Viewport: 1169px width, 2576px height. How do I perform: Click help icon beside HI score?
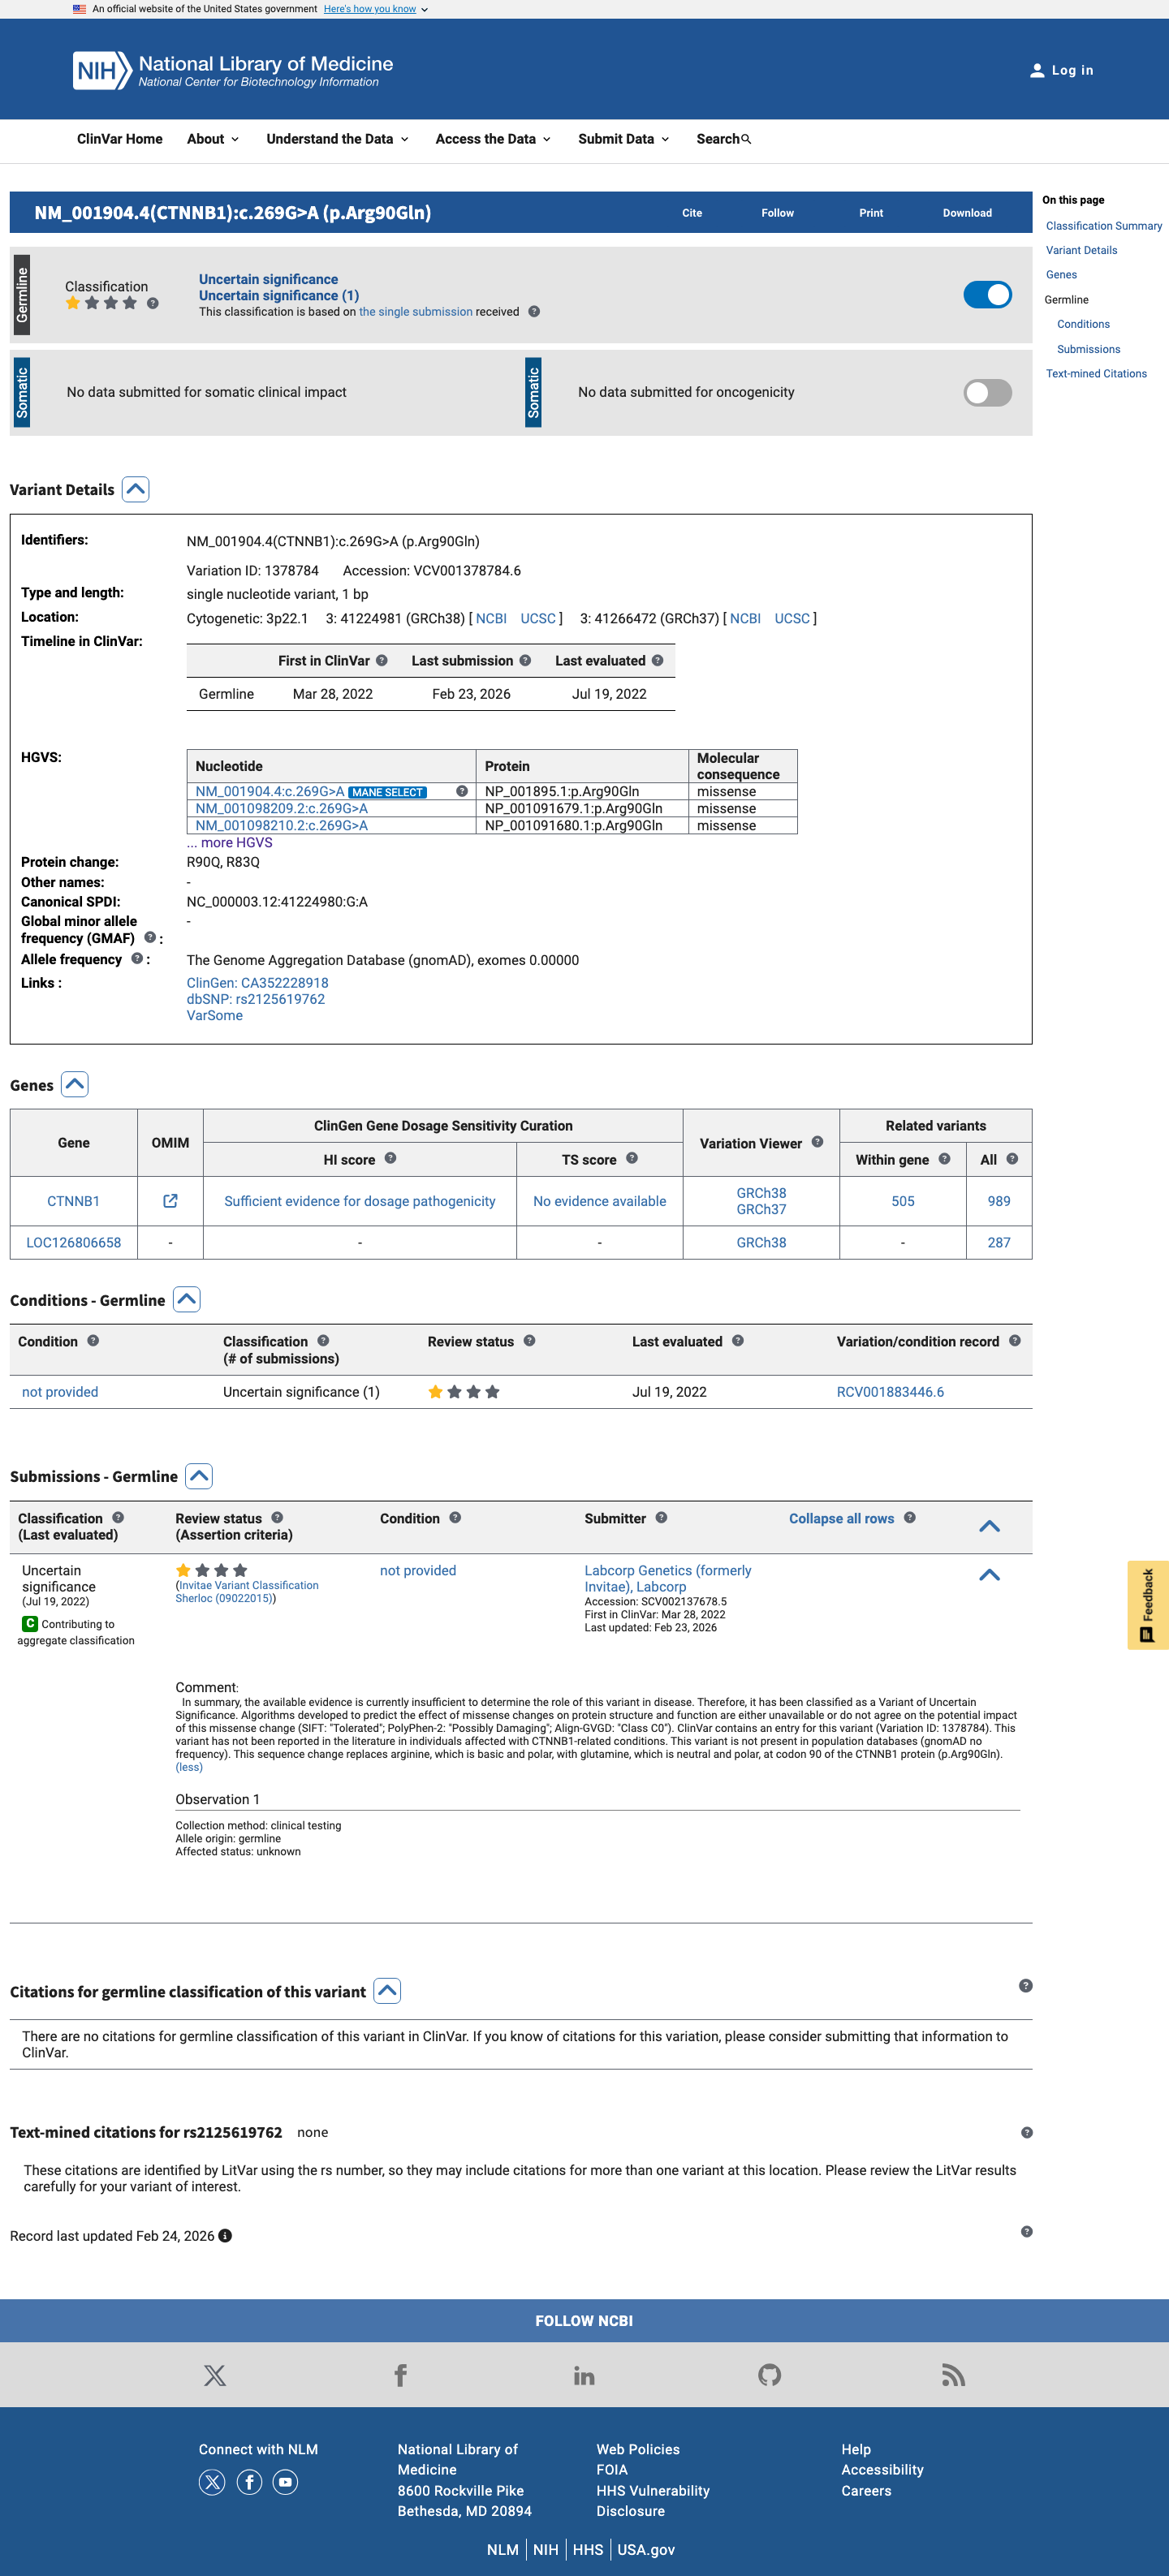coord(391,1158)
